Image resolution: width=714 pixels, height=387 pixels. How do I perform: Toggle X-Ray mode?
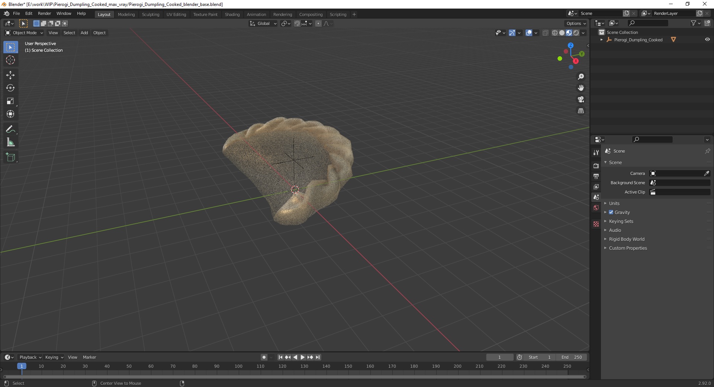(x=546, y=33)
